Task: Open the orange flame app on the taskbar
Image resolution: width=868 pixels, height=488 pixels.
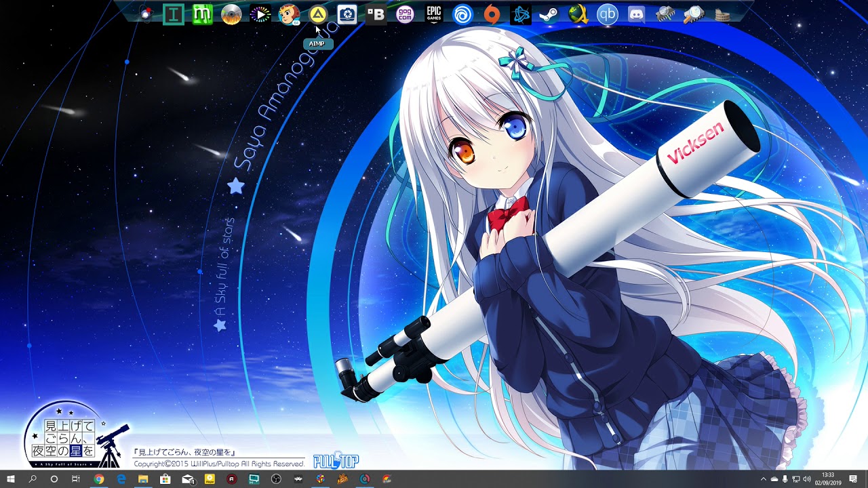Action: click(x=342, y=479)
